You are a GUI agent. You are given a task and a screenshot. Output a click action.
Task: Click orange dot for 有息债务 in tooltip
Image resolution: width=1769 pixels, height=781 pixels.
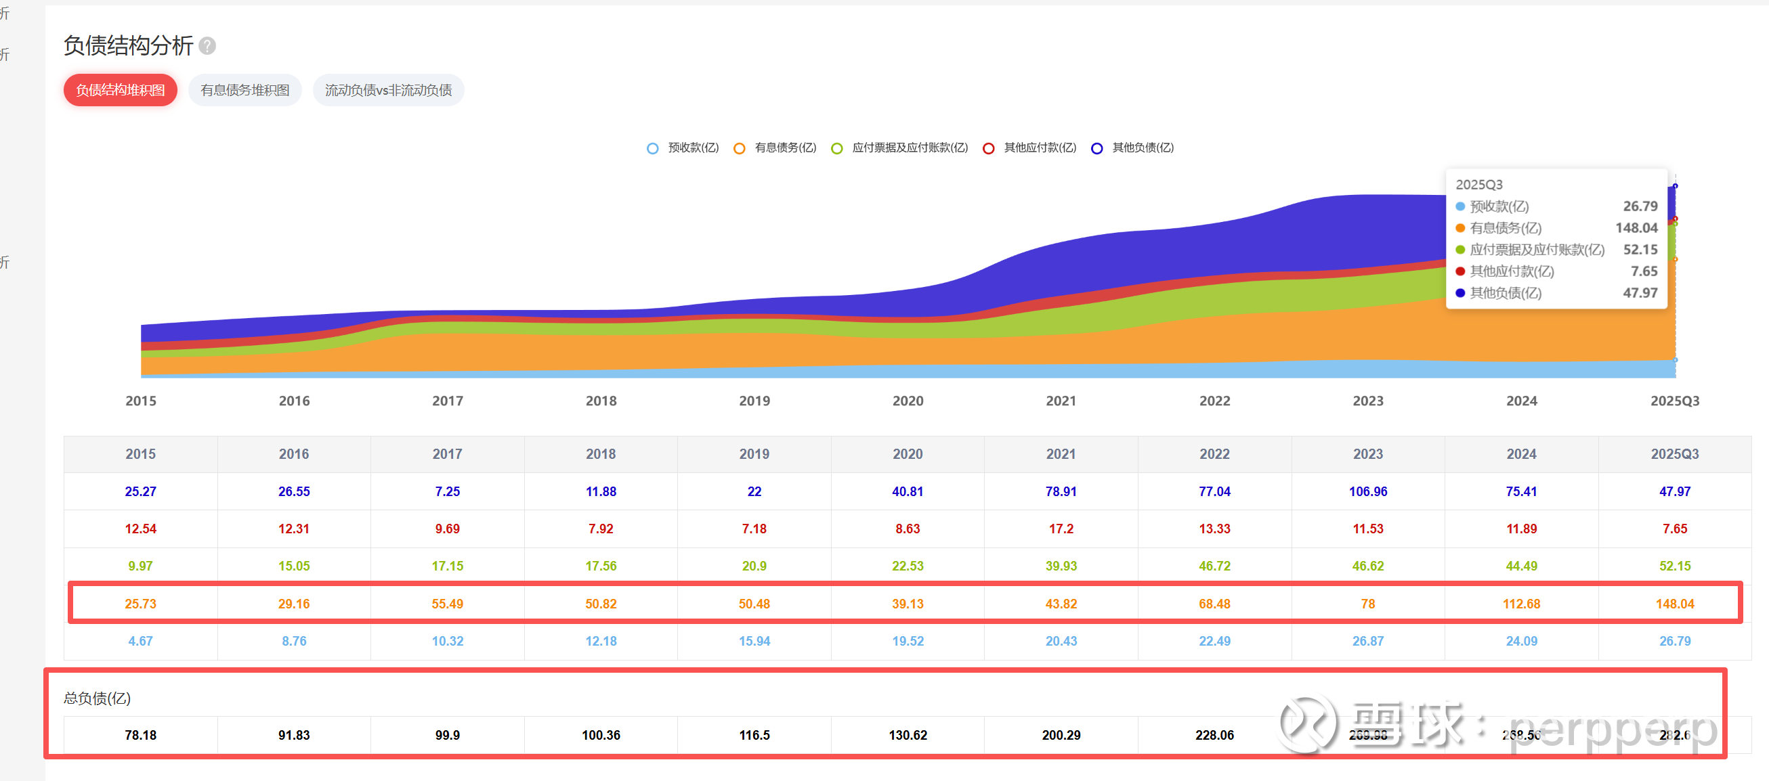[1460, 228]
